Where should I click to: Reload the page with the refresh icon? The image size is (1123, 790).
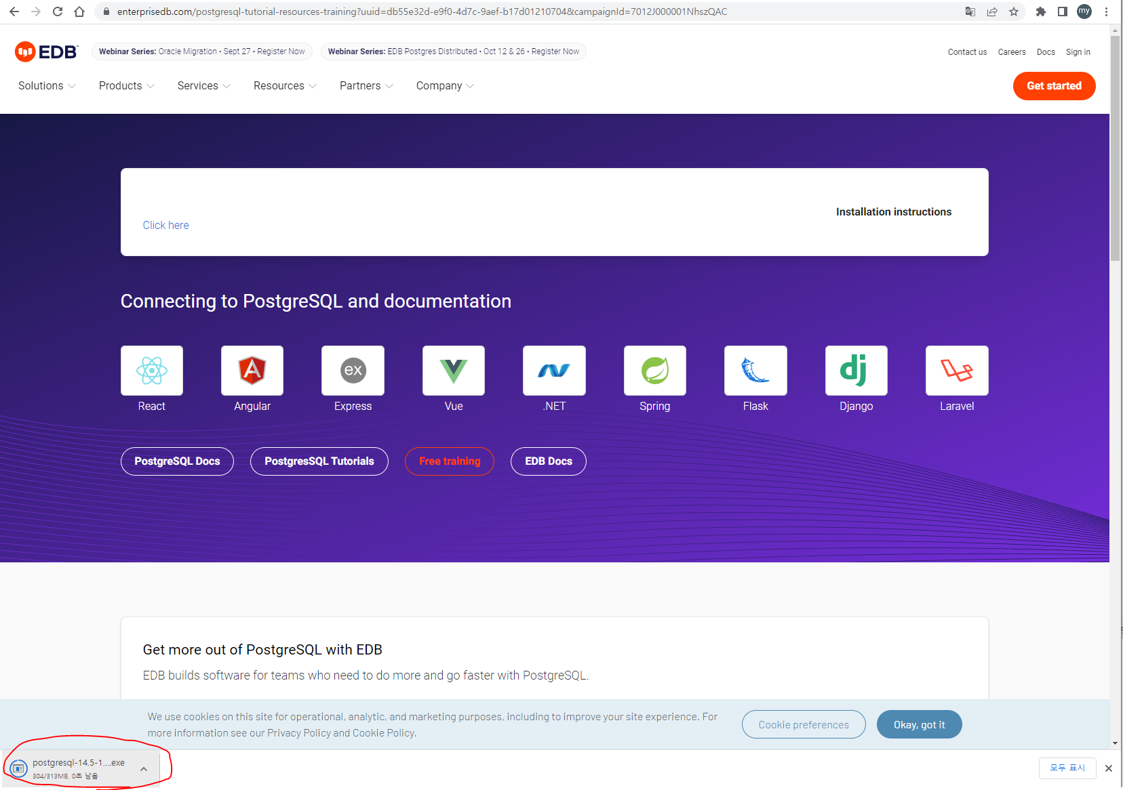pos(58,12)
